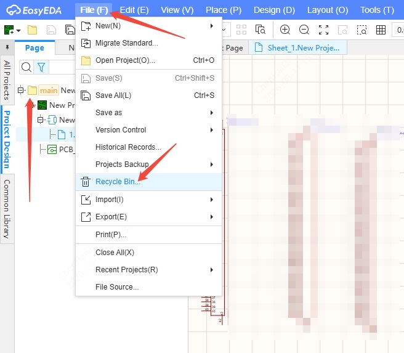Click the search field in project panel
The height and width of the screenshot is (353, 404).
tap(62, 67)
